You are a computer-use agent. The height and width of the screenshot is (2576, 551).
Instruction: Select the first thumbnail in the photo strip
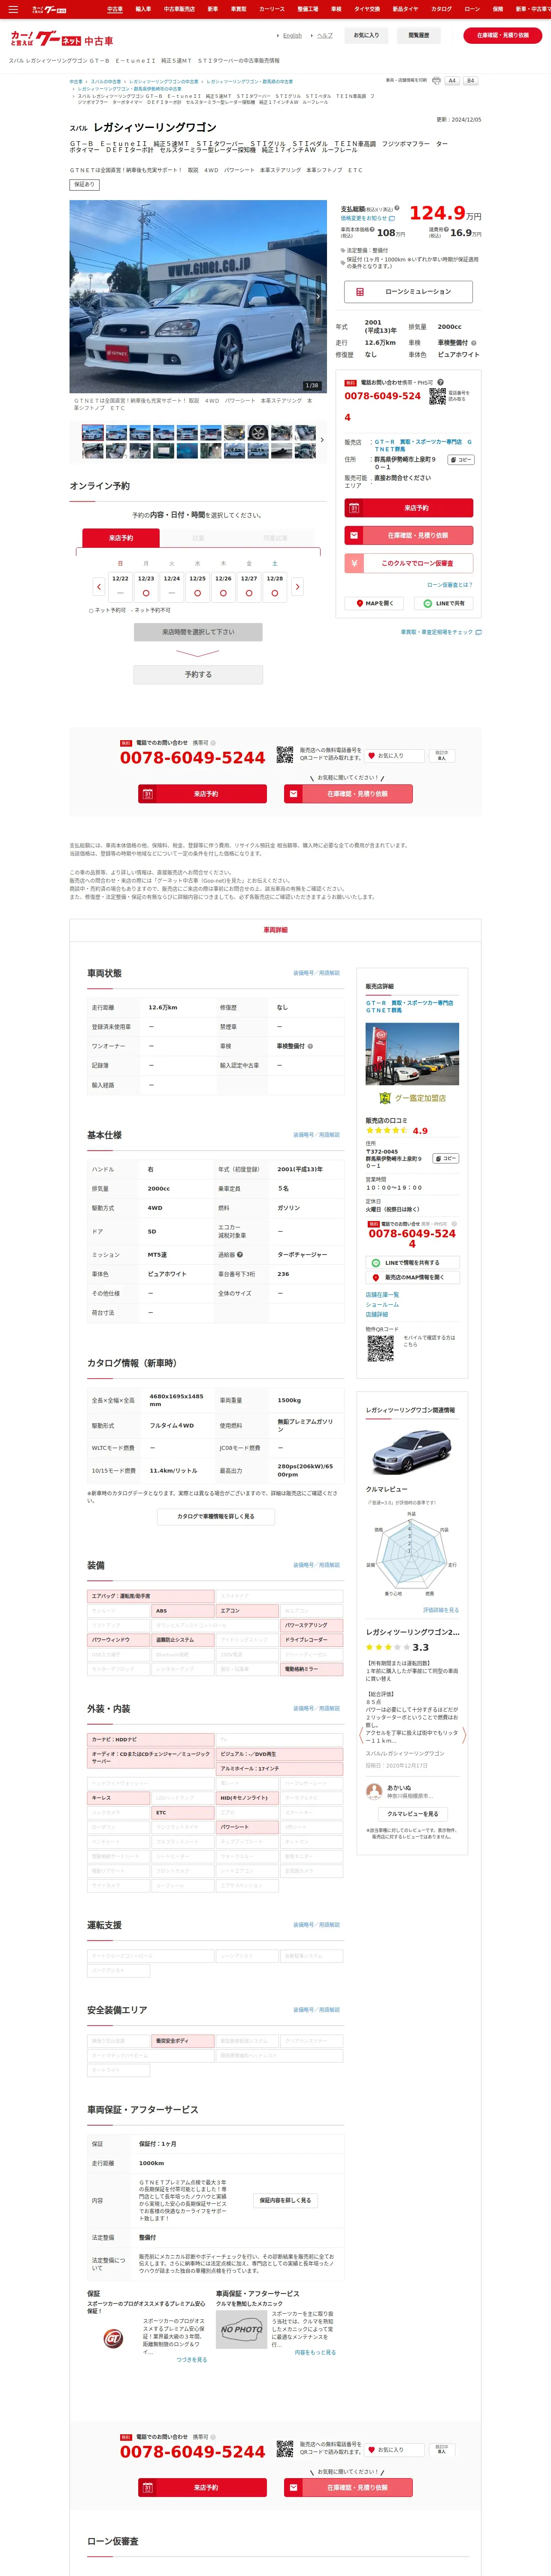pyautogui.click(x=93, y=433)
